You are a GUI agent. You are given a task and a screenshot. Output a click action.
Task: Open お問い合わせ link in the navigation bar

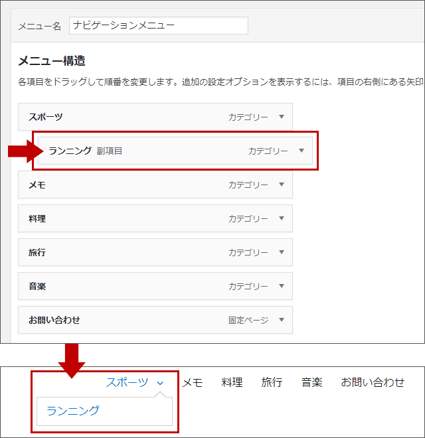click(x=373, y=382)
